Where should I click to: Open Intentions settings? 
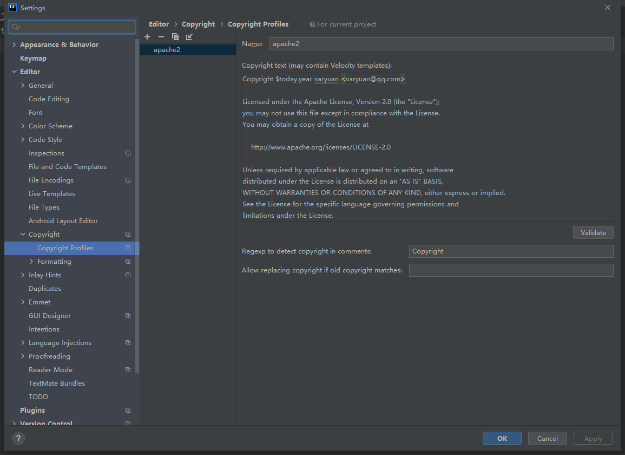pos(44,329)
